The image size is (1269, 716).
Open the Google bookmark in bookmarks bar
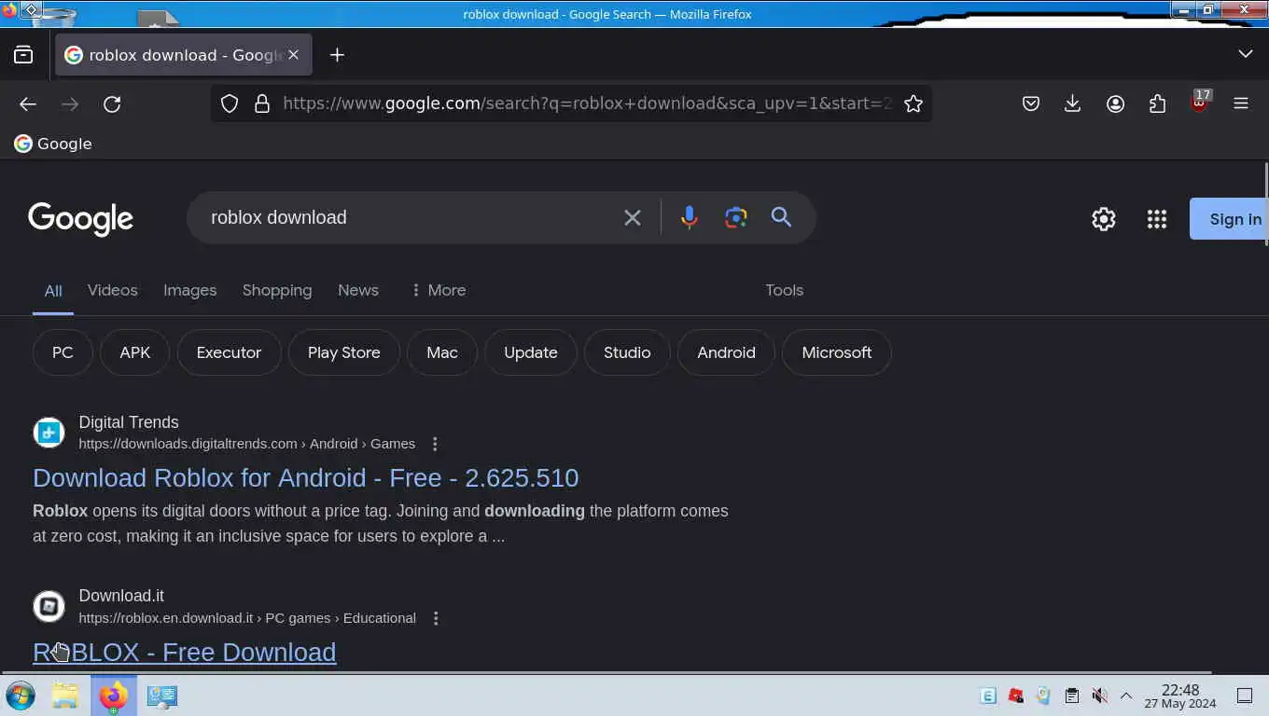pyautogui.click(x=53, y=144)
